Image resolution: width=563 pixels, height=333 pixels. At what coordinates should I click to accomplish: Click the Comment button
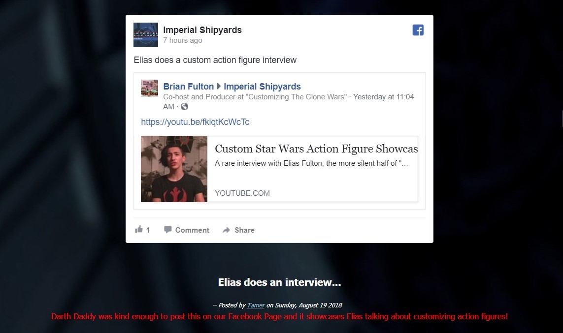point(187,230)
